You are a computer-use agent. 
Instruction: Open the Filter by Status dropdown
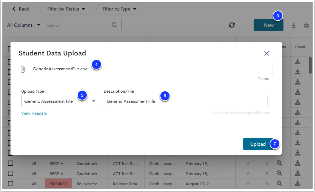(66, 9)
